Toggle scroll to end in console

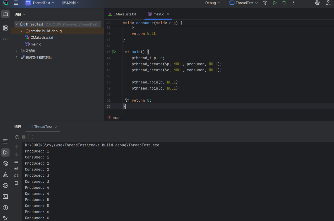16,169
